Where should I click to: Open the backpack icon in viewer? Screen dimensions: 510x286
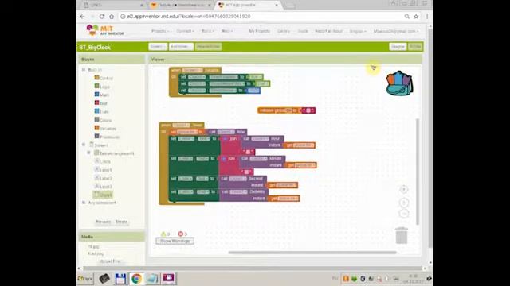399,83
